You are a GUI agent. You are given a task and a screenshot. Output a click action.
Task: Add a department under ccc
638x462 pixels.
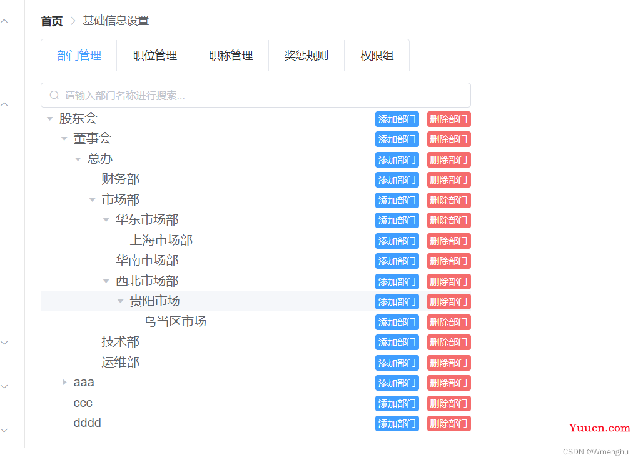(x=397, y=404)
